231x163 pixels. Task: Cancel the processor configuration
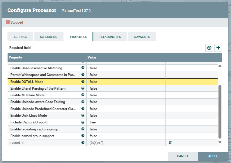(183, 156)
